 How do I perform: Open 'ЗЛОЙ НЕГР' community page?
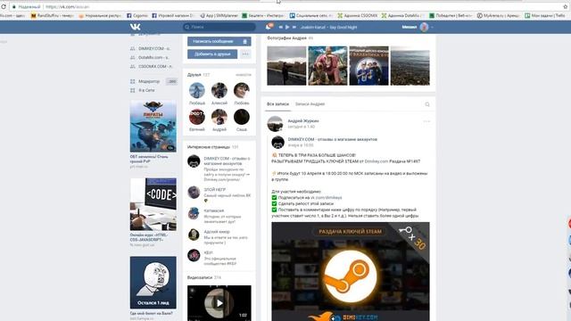(x=215, y=190)
